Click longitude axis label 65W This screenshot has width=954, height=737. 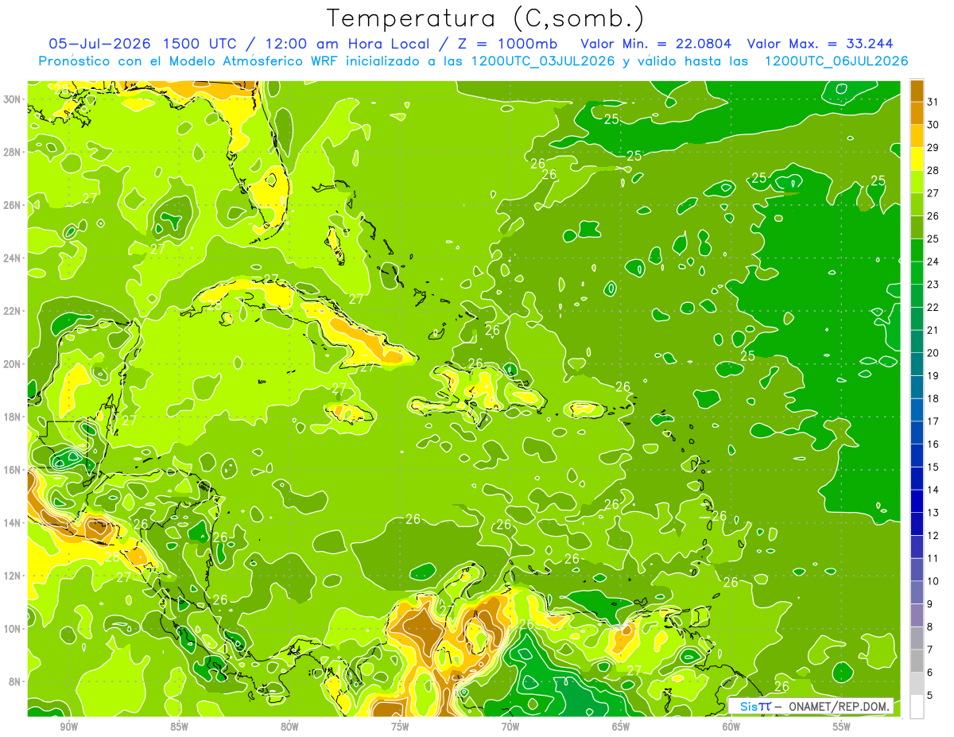(x=621, y=727)
